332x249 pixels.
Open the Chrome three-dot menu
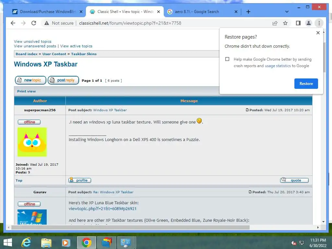point(319,23)
